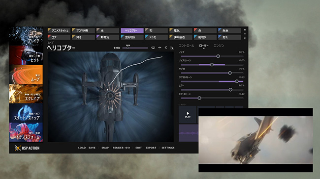Screen dimensions: 320x179
Task: Click the helicopter video preview window
Action: [x=256, y=140]
